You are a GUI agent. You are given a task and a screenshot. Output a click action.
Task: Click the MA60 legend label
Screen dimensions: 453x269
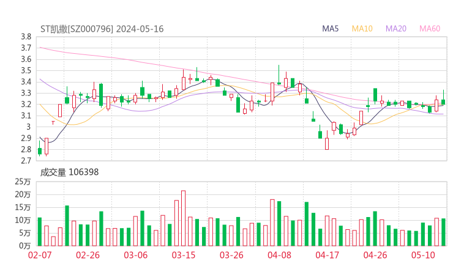[430, 29]
